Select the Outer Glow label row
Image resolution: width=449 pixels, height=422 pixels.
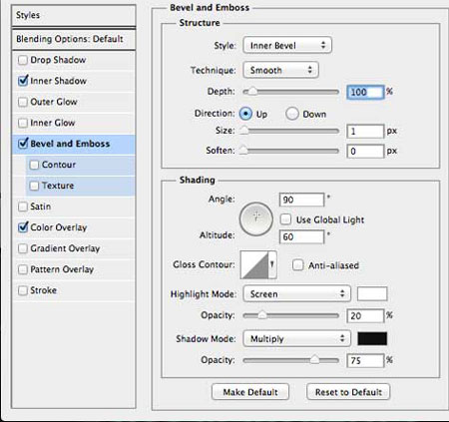click(74, 102)
